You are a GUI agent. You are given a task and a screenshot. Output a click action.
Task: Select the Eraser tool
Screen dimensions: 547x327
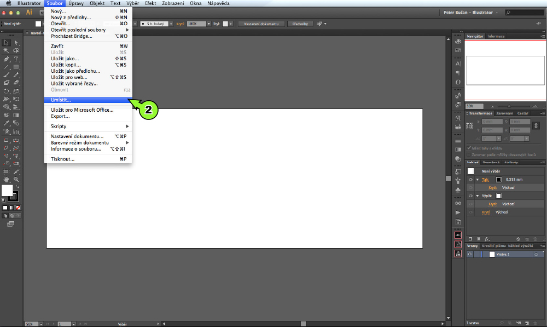pos(16,83)
